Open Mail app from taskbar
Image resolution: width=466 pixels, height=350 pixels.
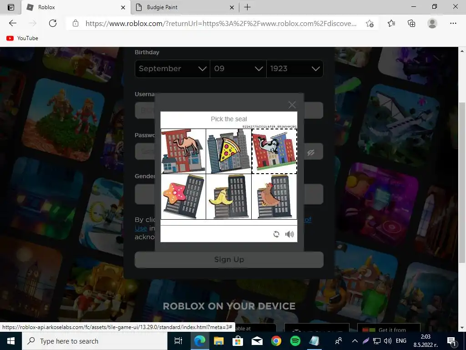(257, 341)
